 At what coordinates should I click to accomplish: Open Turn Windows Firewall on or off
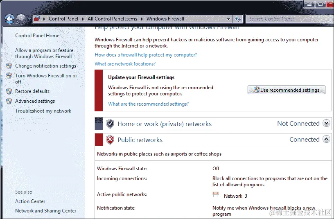pos(46,79)
